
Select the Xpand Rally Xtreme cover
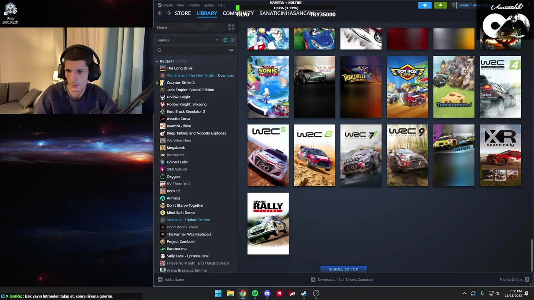tap(268, 223)
